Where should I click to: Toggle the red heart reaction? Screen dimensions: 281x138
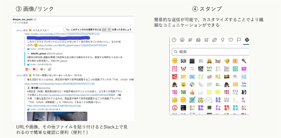tap(35, 69)
